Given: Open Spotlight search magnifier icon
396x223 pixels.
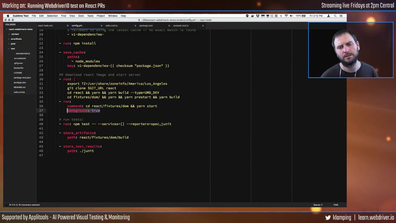Looking at the screenshot, I should coord(335,16).
